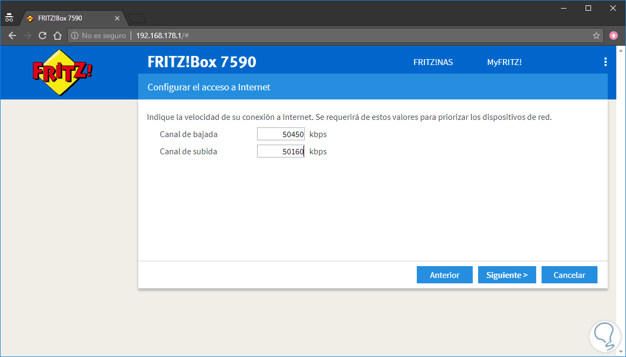Click the Anterior button
The height and width of the screenshot is (357, 626).
coord(445,275)
